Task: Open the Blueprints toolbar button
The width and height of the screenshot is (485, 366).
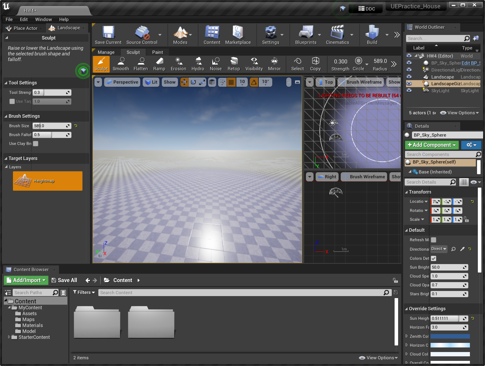Action: pos(306,35)
